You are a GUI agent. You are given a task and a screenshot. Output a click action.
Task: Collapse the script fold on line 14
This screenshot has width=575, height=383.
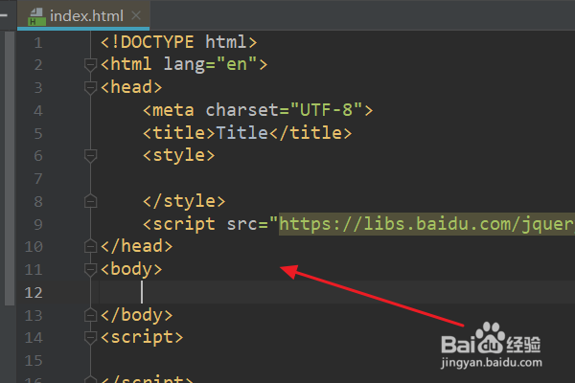pyautogui.click(x=90, y=338)
